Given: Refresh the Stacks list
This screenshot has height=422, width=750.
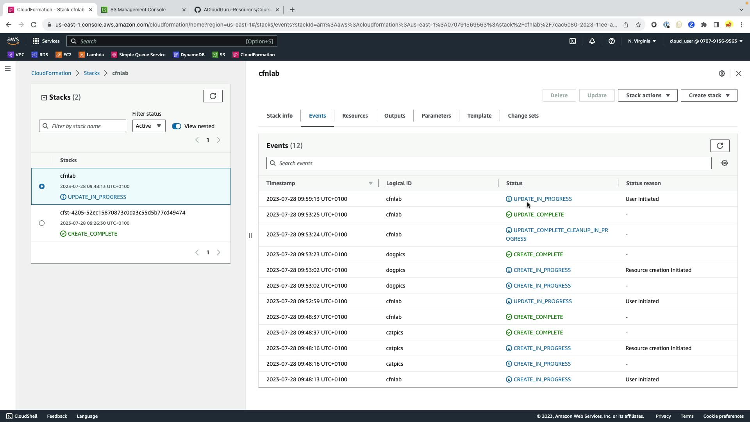Looking at the screenshot, I should coord(212,96).
